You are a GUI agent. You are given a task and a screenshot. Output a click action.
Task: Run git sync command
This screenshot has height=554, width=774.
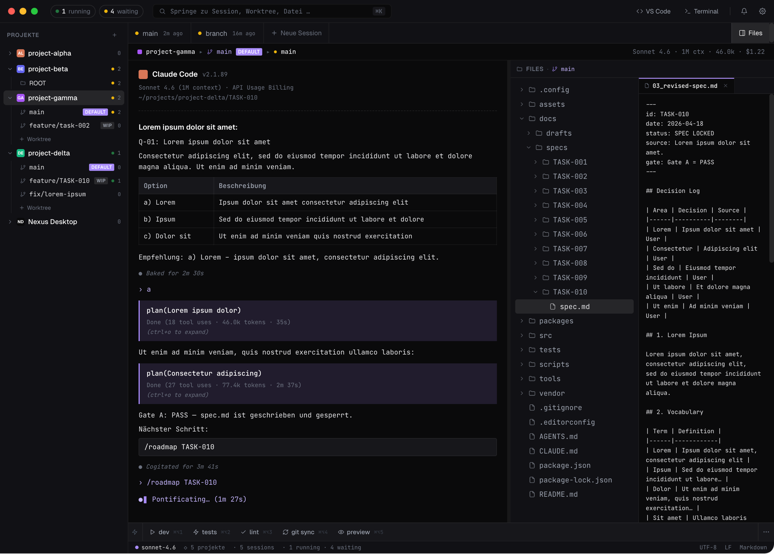tap(305, 532)
